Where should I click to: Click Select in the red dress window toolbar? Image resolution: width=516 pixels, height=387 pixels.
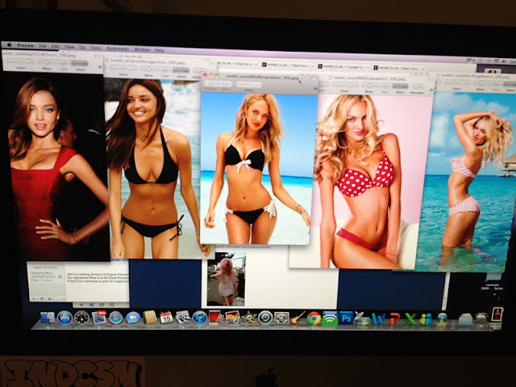[80, 65]
